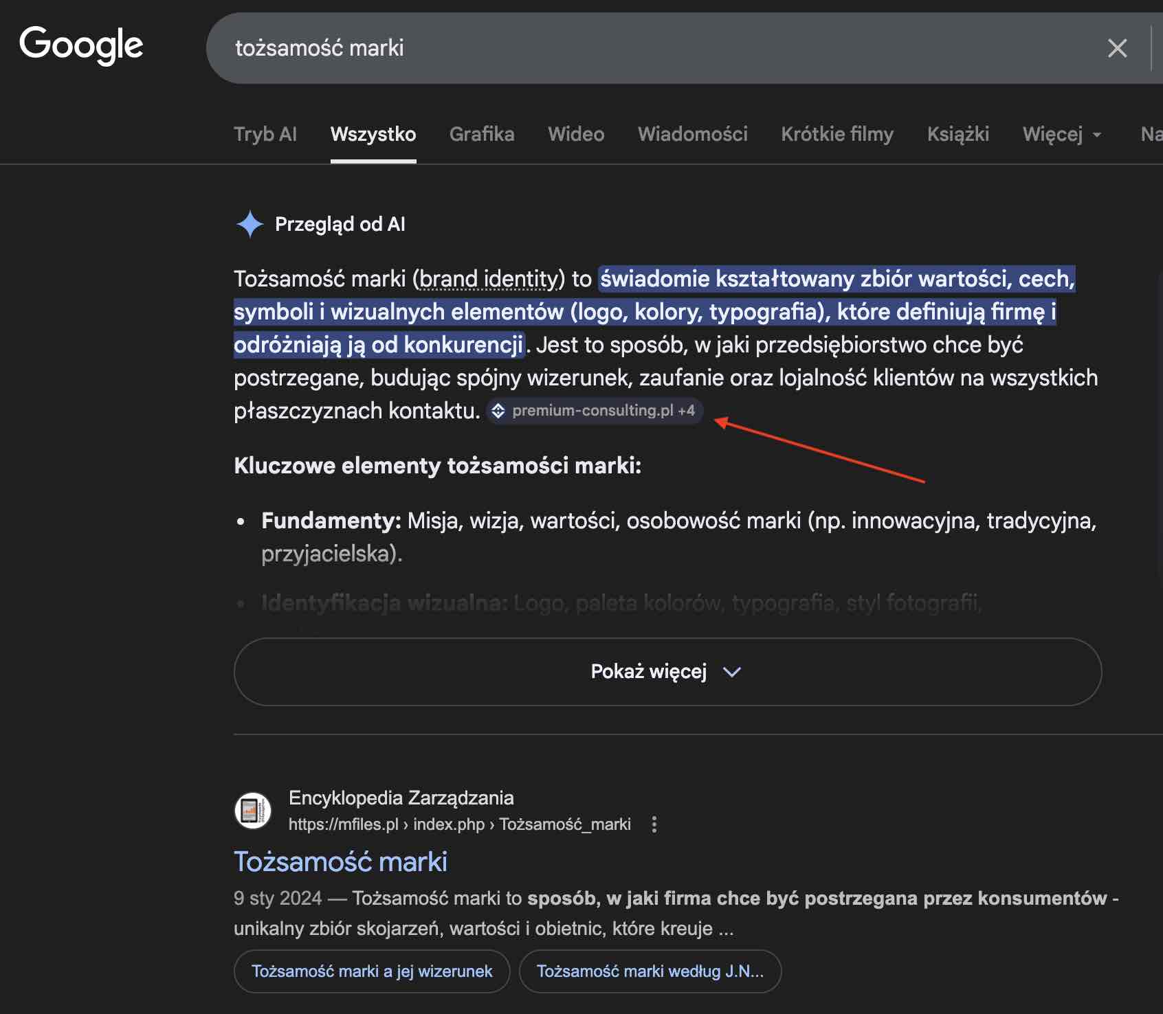1163x1014 pixels.
Task: Click the diamond icon inside the citation chip
Action: (498, 412)
